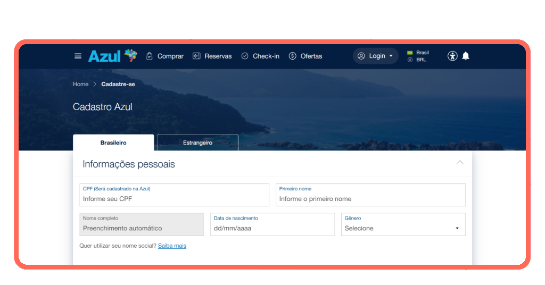Click the Data de nascimento field
Viewport: 545px width, 285px height.
tap(272, 224)
